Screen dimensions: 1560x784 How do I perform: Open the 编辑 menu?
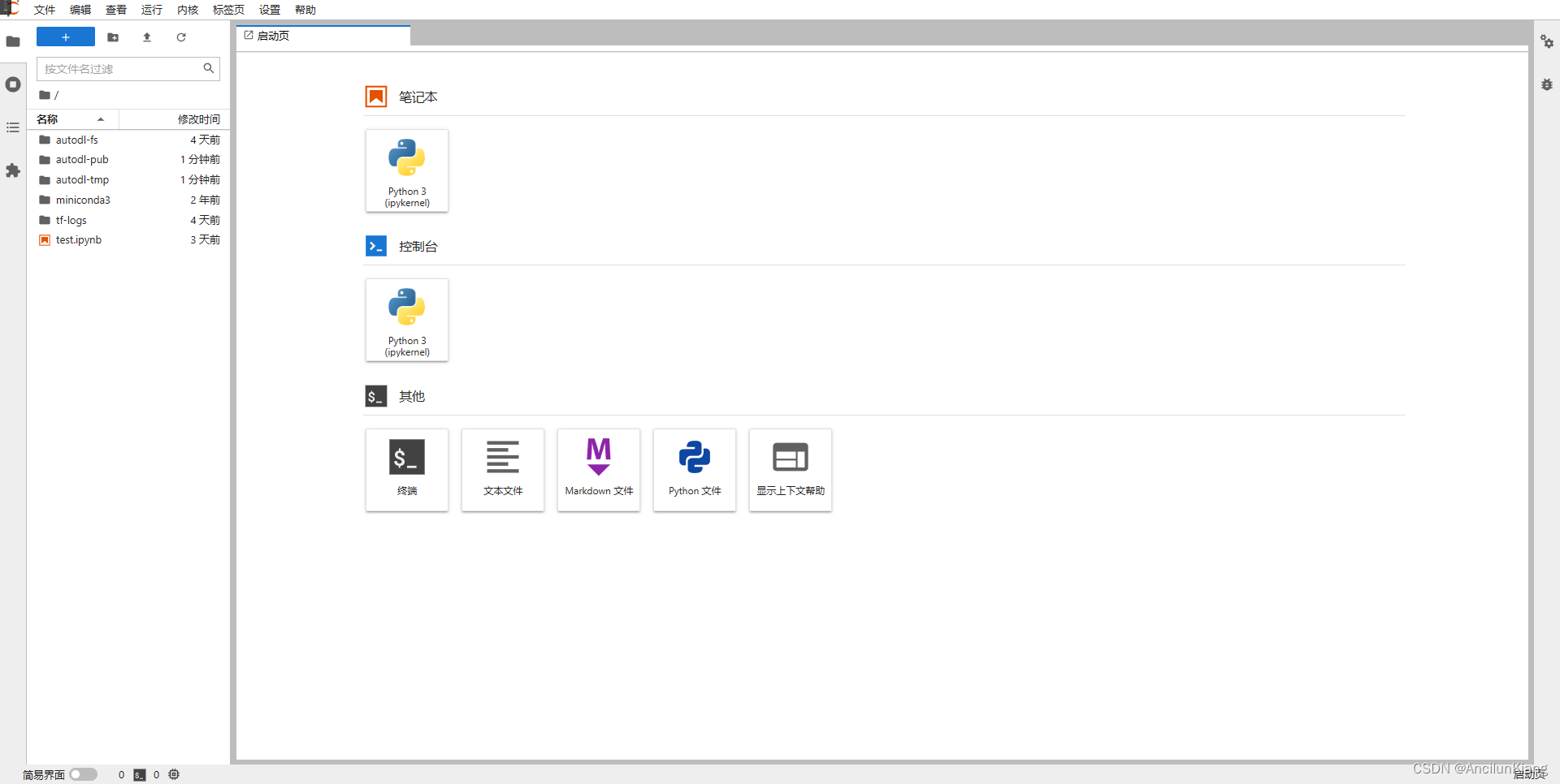[x=80, y=10]
